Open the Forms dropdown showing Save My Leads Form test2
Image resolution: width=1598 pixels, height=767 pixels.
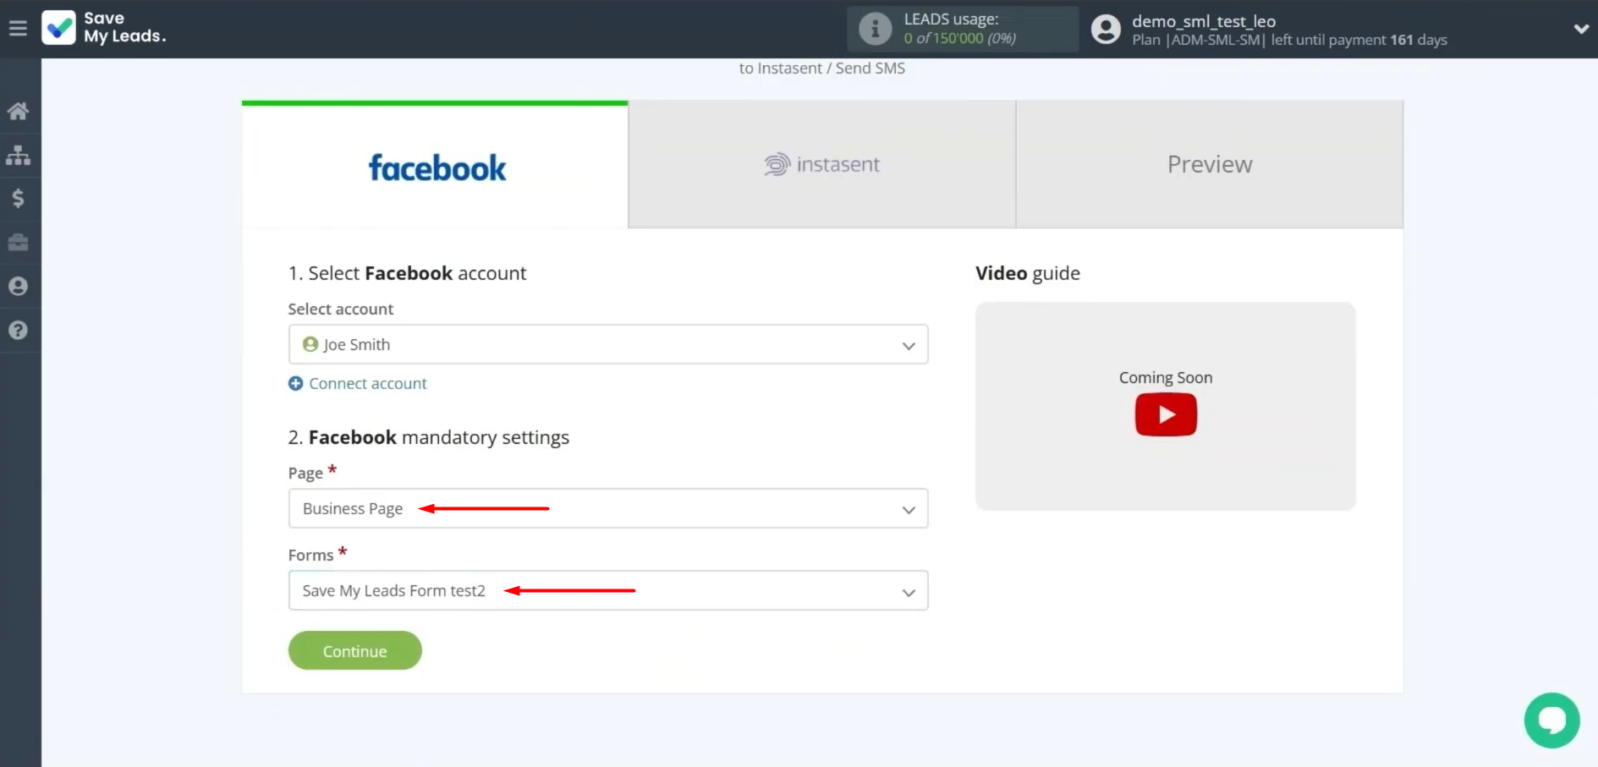608,590
